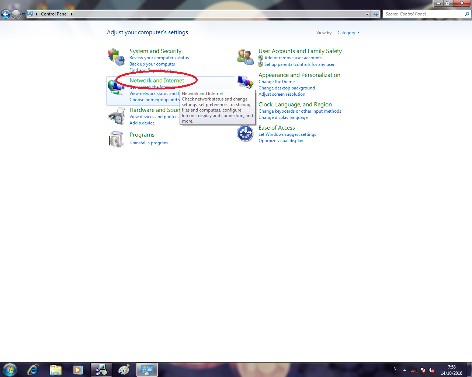Select the Control Panel breadcrumb in the address bar
Screen dimensions: 472x377
click(x=54, y=14)
